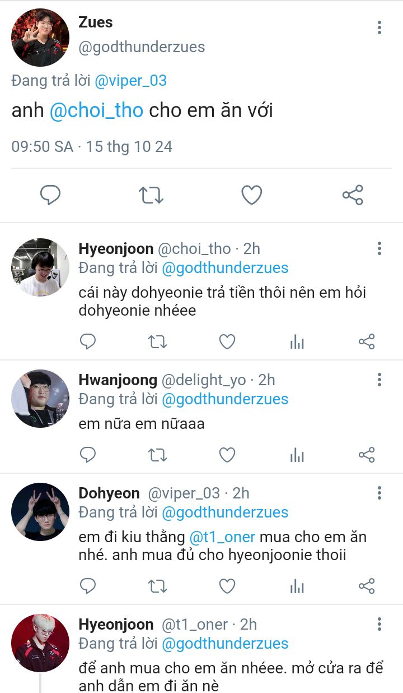This screenshot has width=403, height=693.
Task: Open Zues profile picture
Action: click(x=40, y=38)
